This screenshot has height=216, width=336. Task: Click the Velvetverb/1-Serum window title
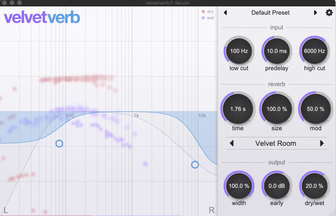click(x=167, y=3)
